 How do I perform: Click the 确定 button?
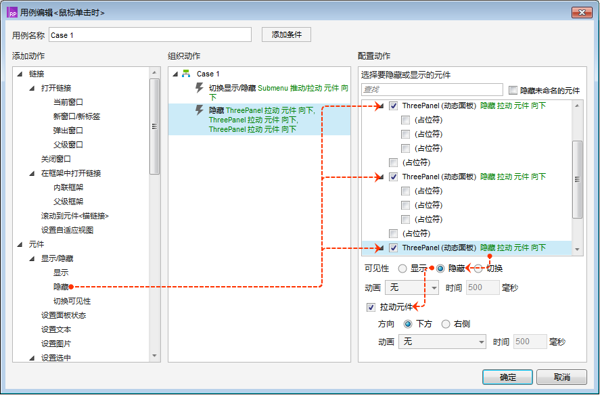pyautogui.click(x=507, y=377)
